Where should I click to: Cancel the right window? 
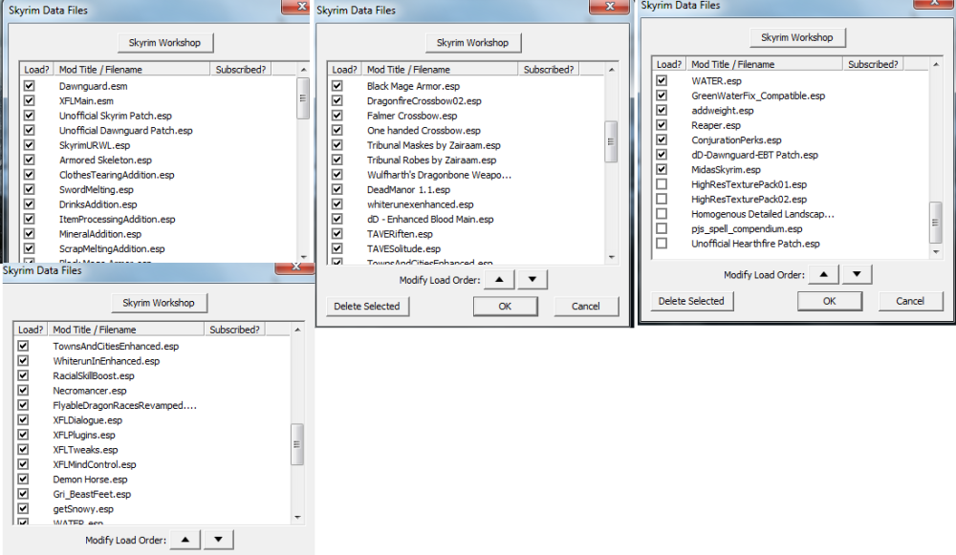click(x=910, y=301)
